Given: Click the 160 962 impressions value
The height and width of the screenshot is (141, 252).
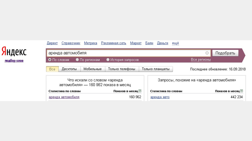Looking at the screenshot, I should pos(135,97).
